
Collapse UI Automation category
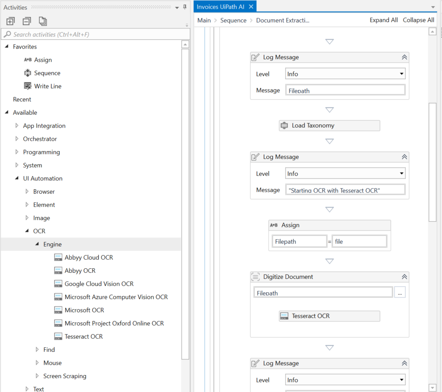[17, 178]
